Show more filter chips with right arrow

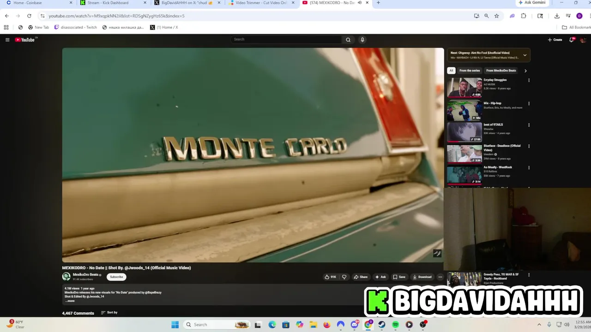point(525,71)
